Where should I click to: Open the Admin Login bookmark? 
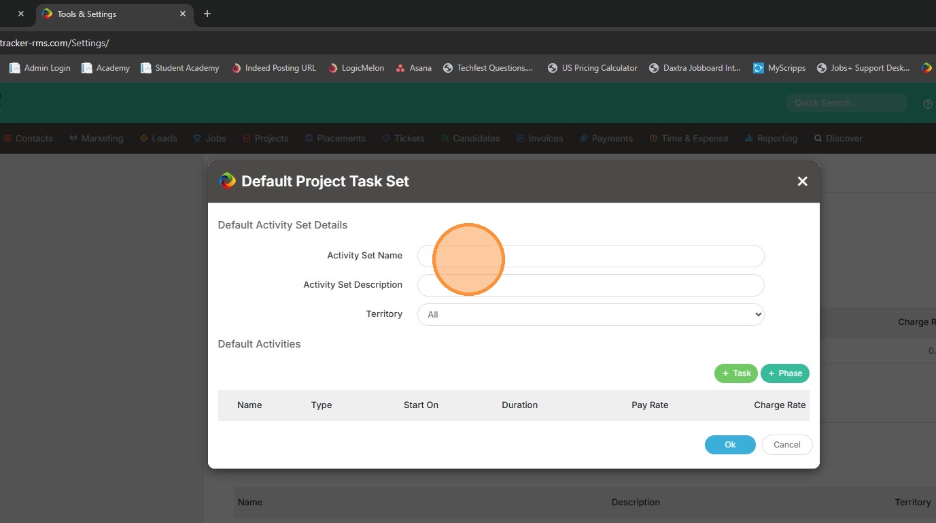coord(40,68)
